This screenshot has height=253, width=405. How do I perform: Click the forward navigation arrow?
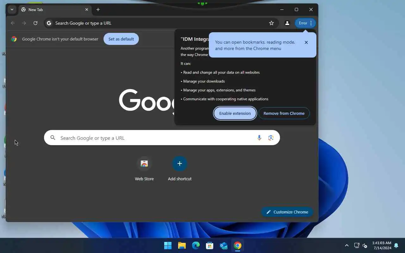coord(24,23)
